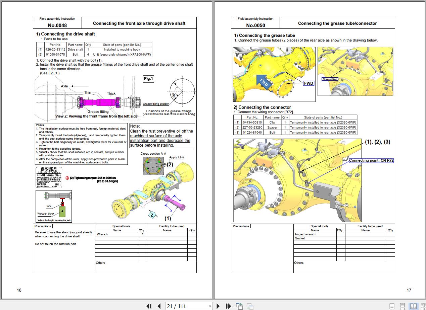This screenshot has width=426, height=310.
Task: Click the go forward to next view icon
Action: tap(250, 306)
